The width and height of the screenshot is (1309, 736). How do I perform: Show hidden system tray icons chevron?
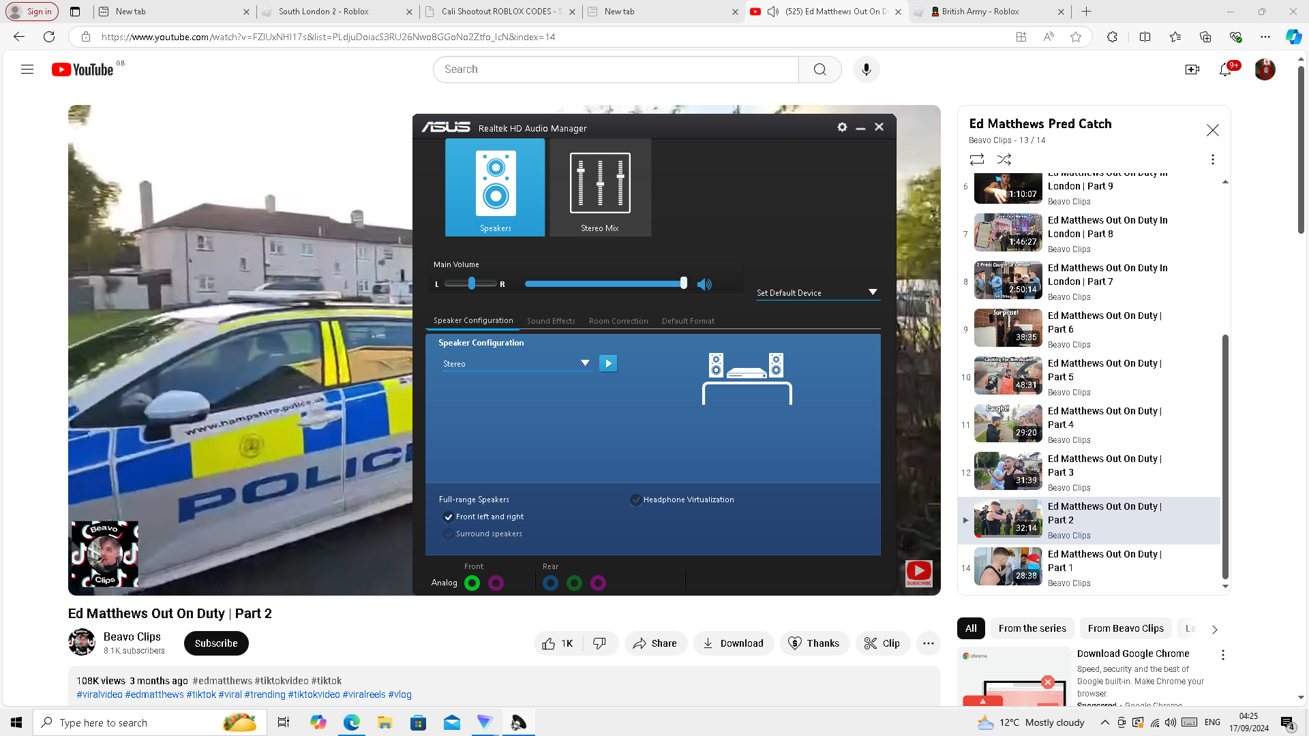pyautogui.click(x=1104, y=722)
